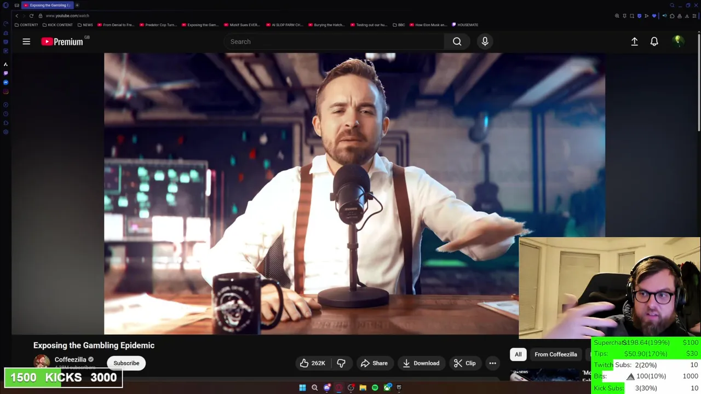
Task: Click video title Exposing the Gambling Epidemic
Action: pos(94,345)
